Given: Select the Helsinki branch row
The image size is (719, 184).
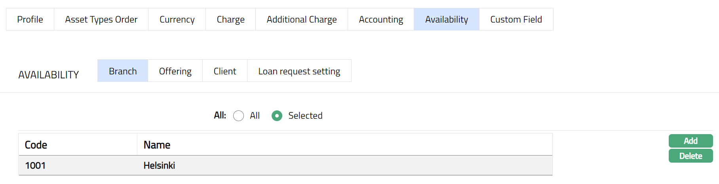Looking at the screenshot, I should point(159,165).
